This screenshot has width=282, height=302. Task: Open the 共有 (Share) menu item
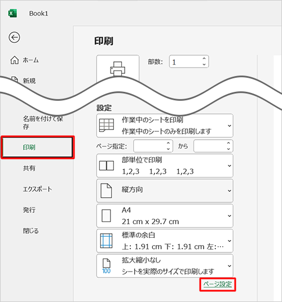pyautogui.click(x=29, y=168)
